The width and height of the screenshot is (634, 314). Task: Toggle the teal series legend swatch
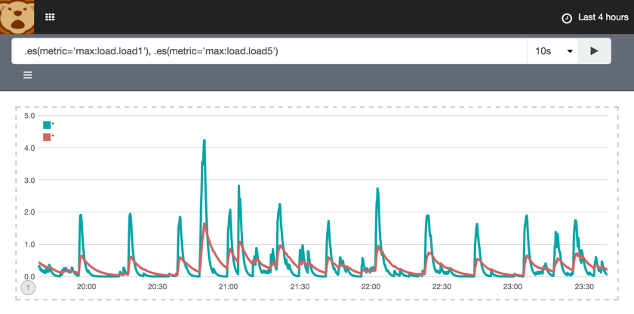47,126
